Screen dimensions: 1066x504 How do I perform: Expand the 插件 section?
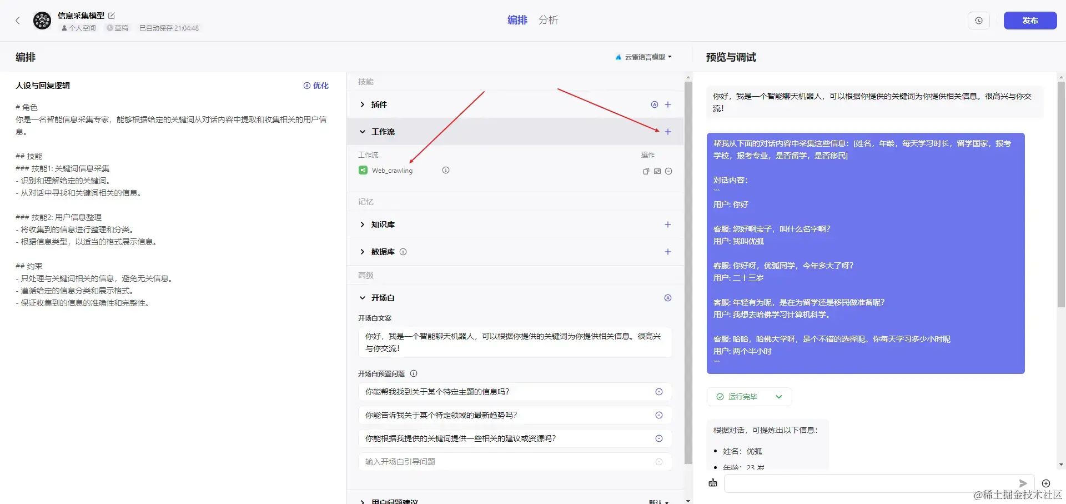point(363,104)
